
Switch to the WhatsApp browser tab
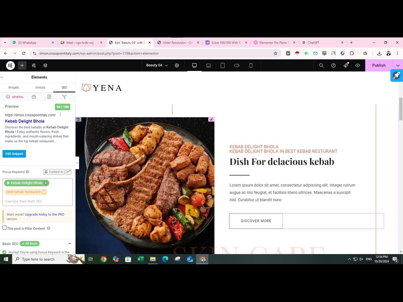click(33, 43)
